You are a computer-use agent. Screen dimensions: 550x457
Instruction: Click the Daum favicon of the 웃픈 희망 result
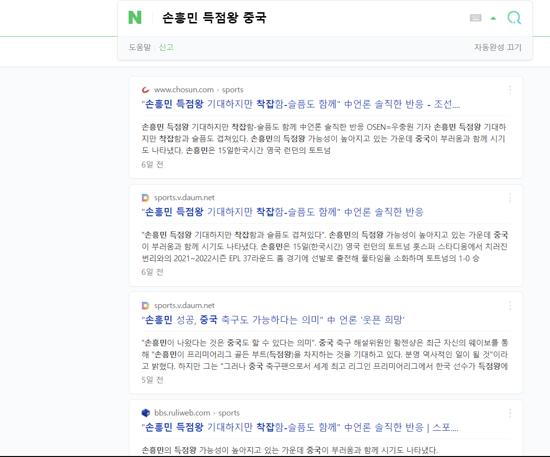pos(145,305)
